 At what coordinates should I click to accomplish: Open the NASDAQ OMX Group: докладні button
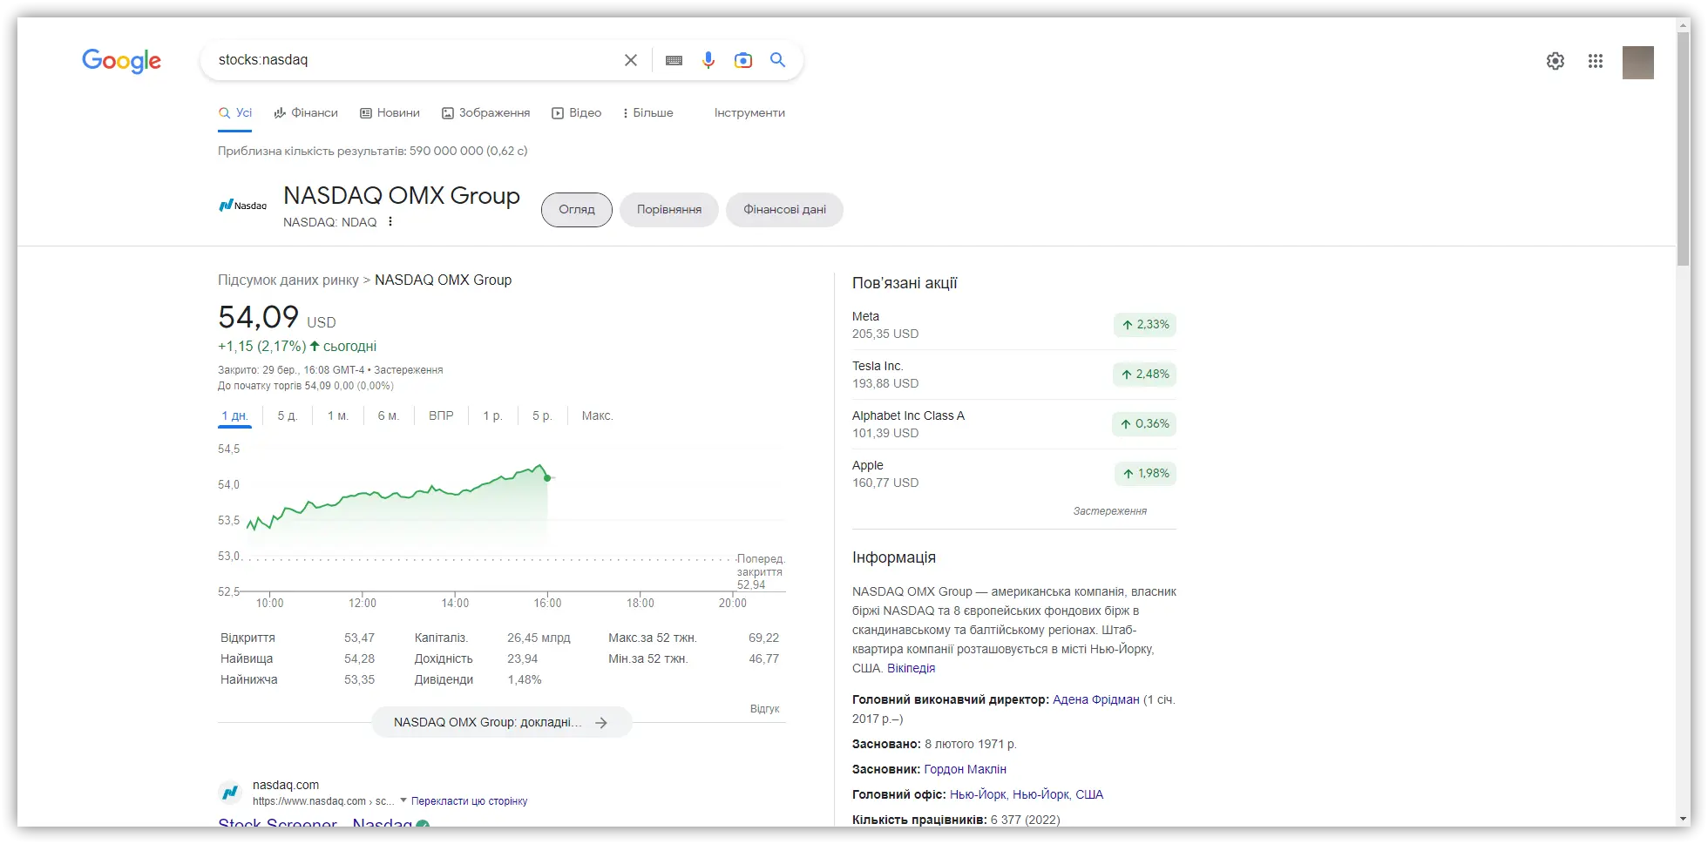coord(502,723)
